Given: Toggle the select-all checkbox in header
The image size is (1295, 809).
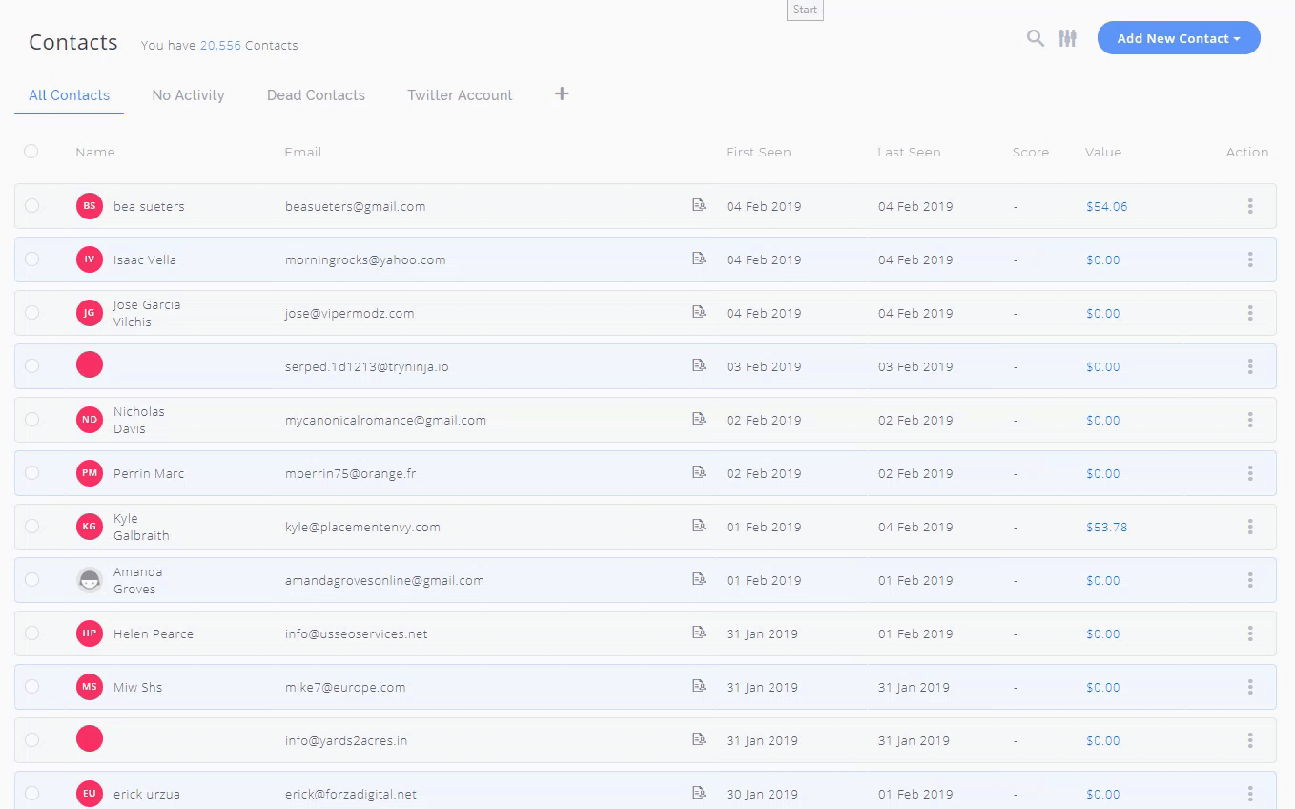Looking at the screenshot, I should tap(31, 151).
